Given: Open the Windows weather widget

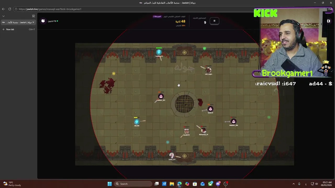Looking at the screenshot, I should pyautogui.click(x=12, y=184).
